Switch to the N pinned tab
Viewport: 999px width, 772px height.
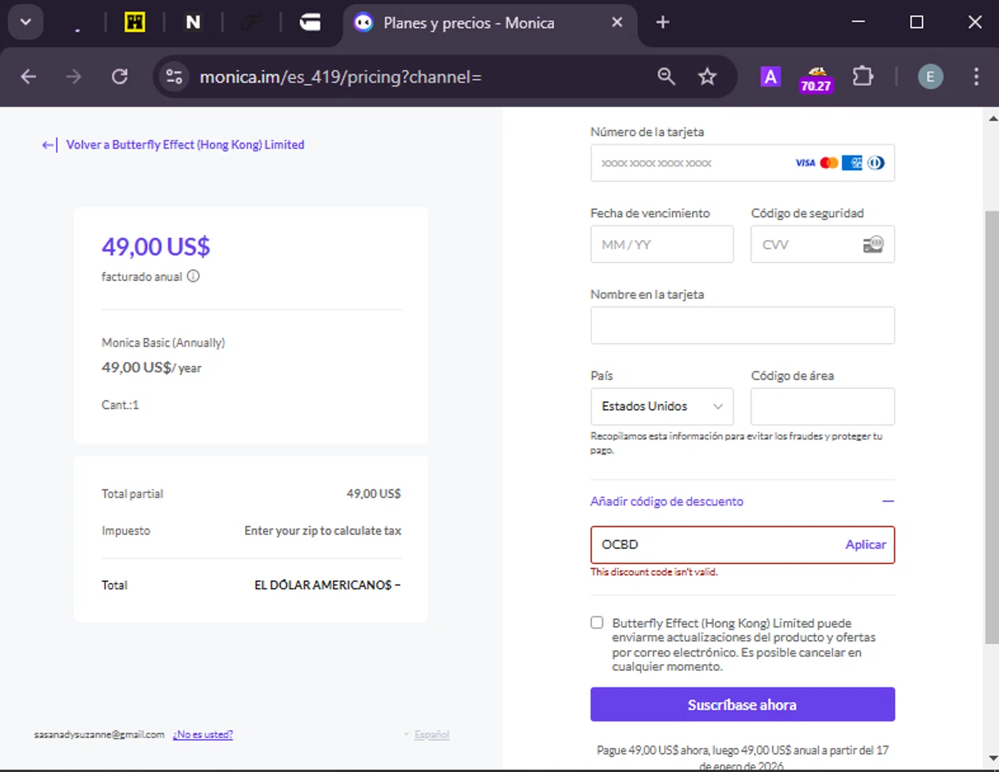point(193,22)
